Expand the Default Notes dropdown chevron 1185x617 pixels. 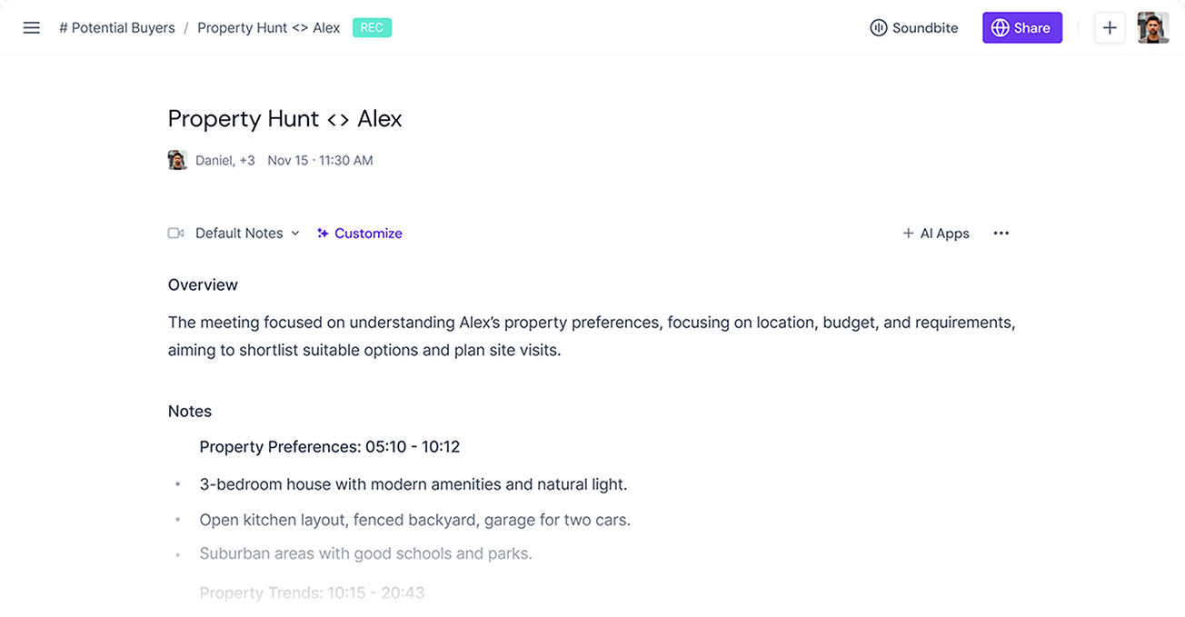coord(295,234)
